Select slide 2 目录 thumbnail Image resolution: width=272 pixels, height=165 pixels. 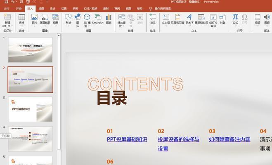pyautogui.click(x=31, y=80)
